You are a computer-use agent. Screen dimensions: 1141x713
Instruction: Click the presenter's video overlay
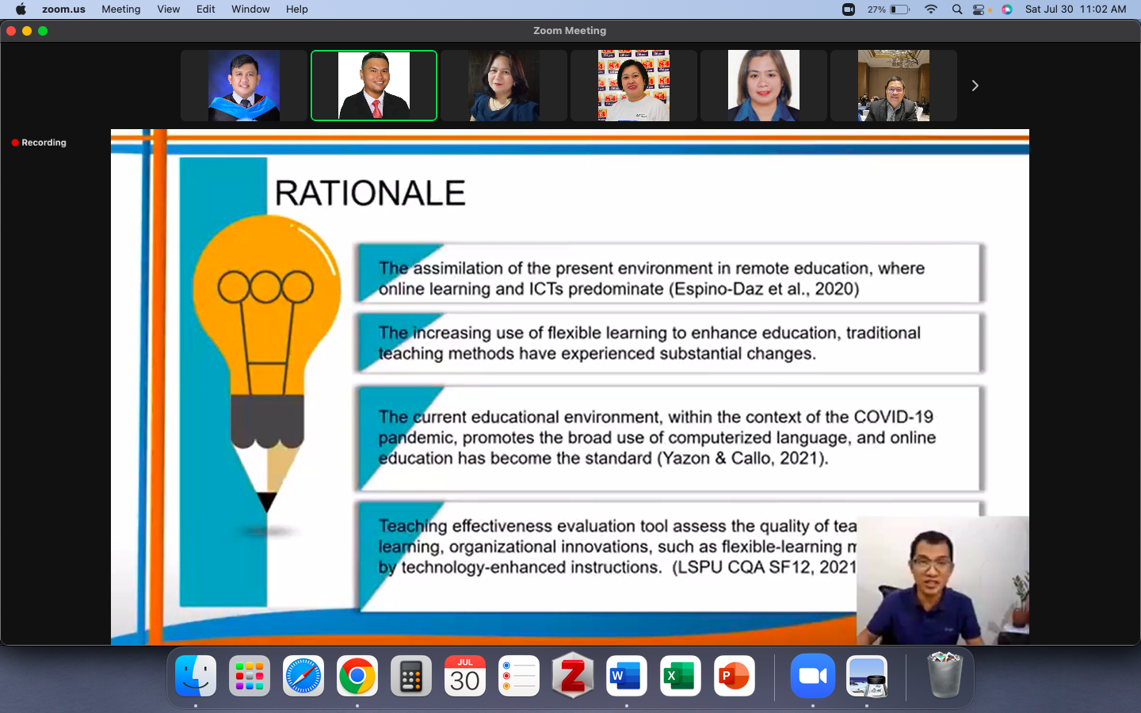click(x=943, y=580)
